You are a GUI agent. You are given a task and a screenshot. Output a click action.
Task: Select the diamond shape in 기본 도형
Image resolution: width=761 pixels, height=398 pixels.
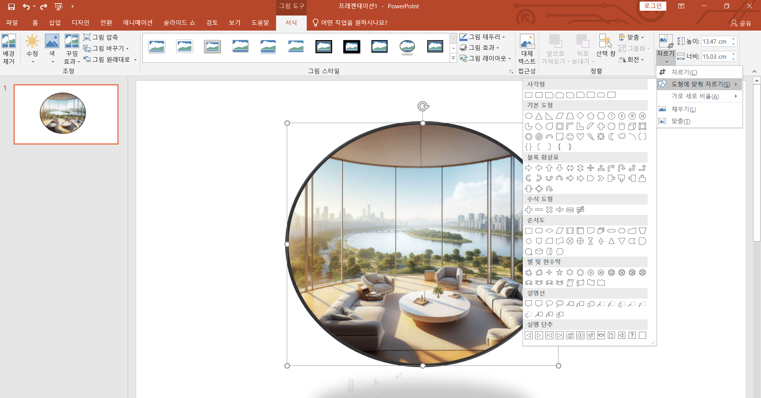(x=580, y=116)
